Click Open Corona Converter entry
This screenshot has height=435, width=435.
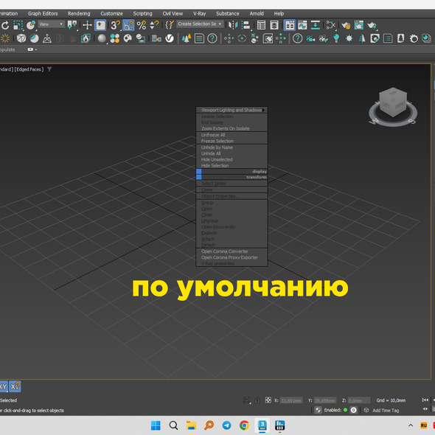coord(225,251)
